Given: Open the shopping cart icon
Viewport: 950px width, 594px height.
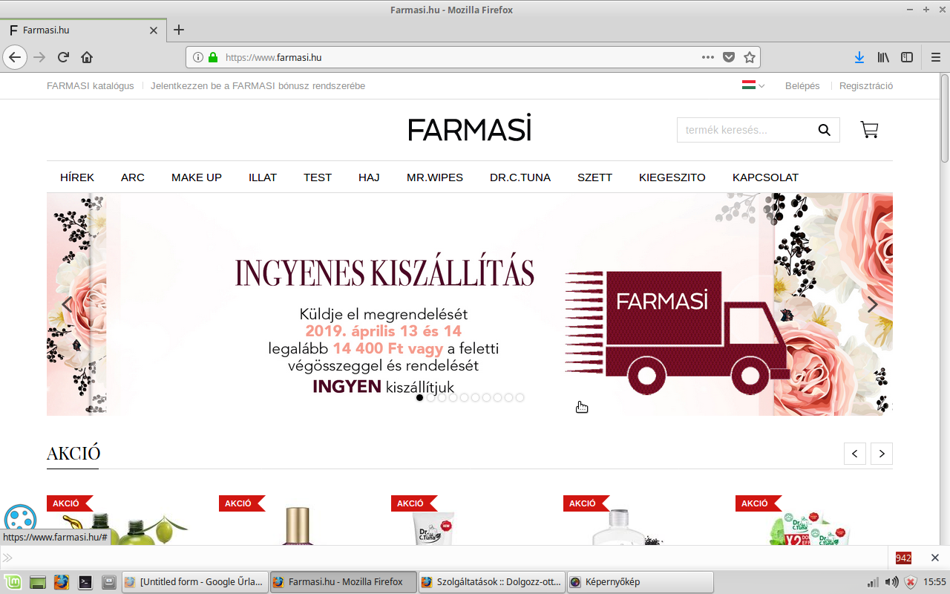Looking at the screenshot, I should (x=869, y=130).
